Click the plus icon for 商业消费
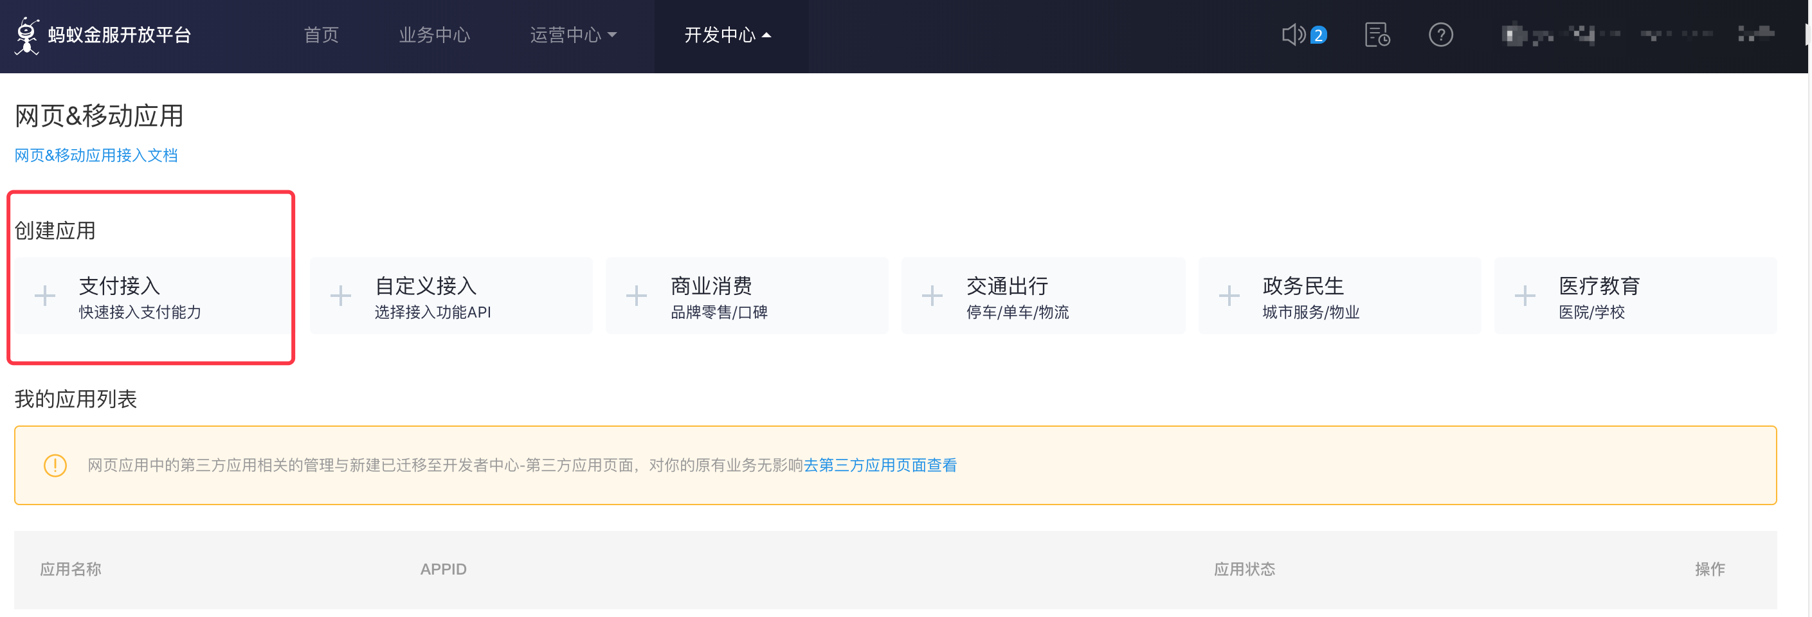 pos(636,296)
